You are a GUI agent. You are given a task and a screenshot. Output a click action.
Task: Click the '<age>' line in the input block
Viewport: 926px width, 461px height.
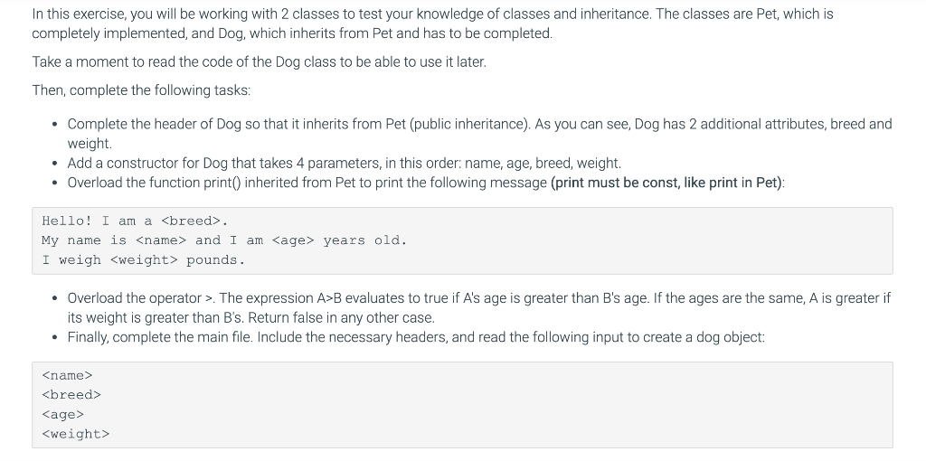tap(63, 414)
